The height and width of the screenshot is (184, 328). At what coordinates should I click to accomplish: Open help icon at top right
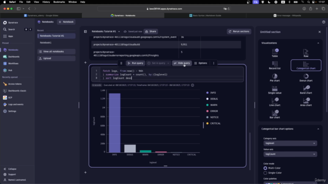pyautogui.click(x=323, y=22)
